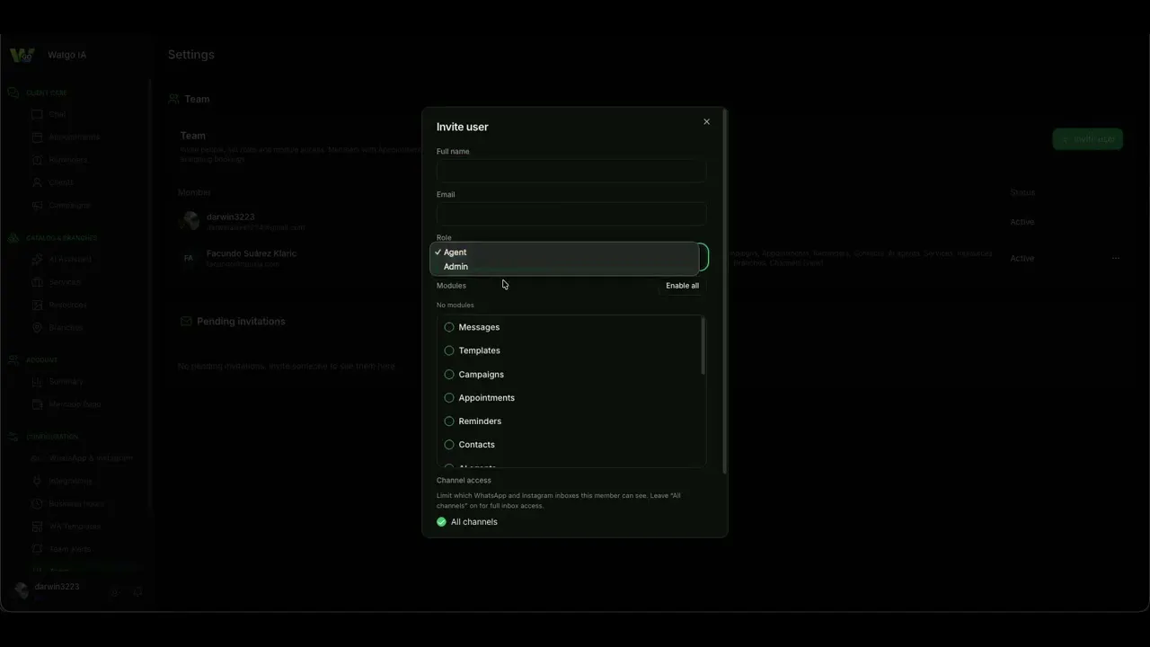This screenshot has width=1150, height=647.
Task: Click the Enable all modules button
Action: 682,286
